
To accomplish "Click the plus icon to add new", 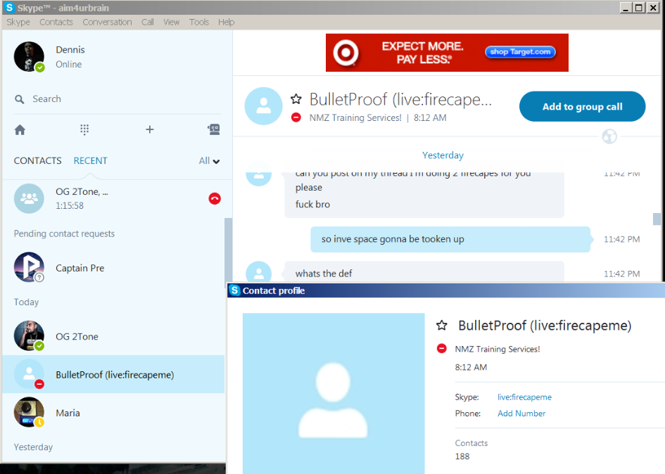I will coord(150,129).
